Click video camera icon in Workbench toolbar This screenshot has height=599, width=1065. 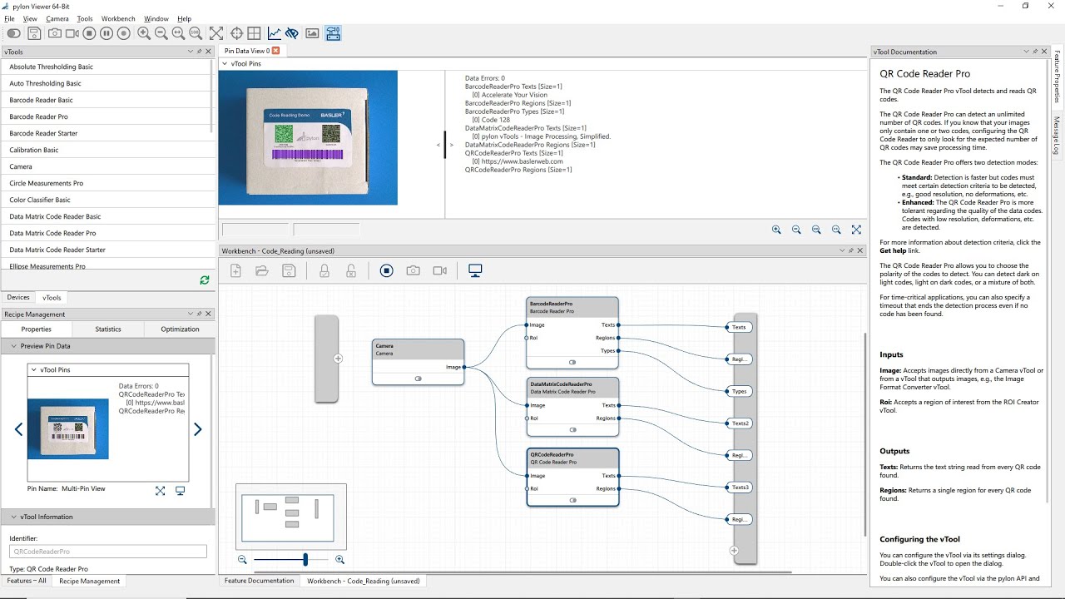click(x=440, y=270)
